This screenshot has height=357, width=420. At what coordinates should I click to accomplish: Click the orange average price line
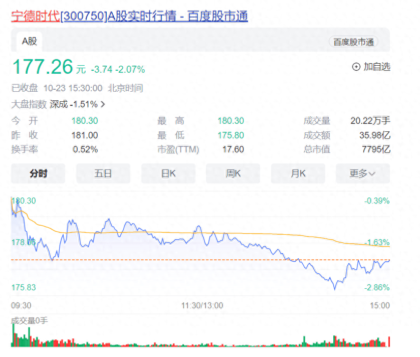coord(200,233)
